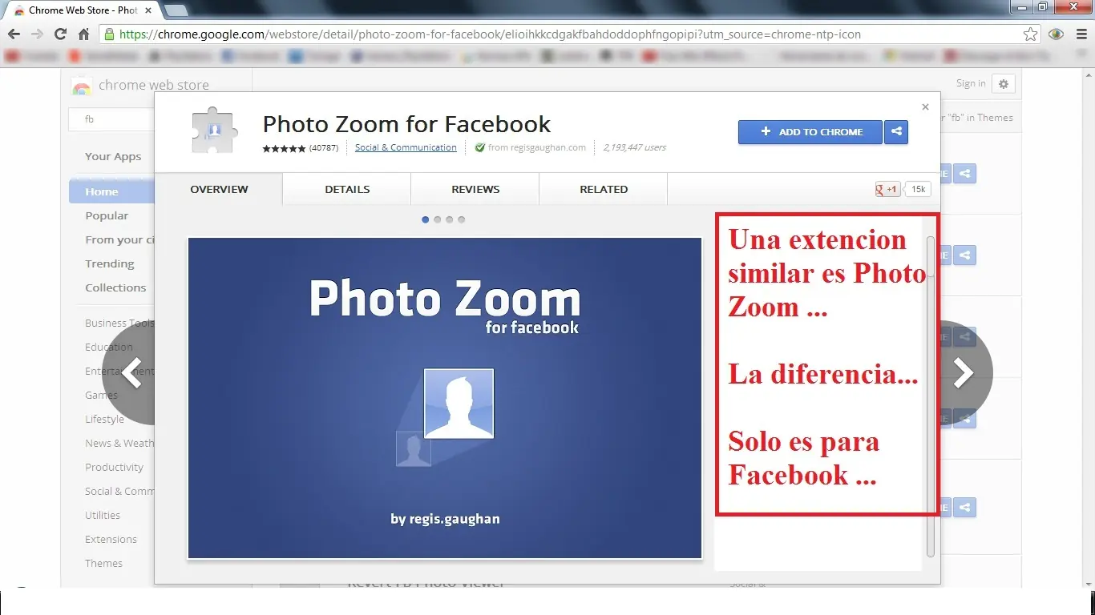Switch to the Overview tab
The width and height of the screenshot is (1095, 615).
tap(219, 189)
